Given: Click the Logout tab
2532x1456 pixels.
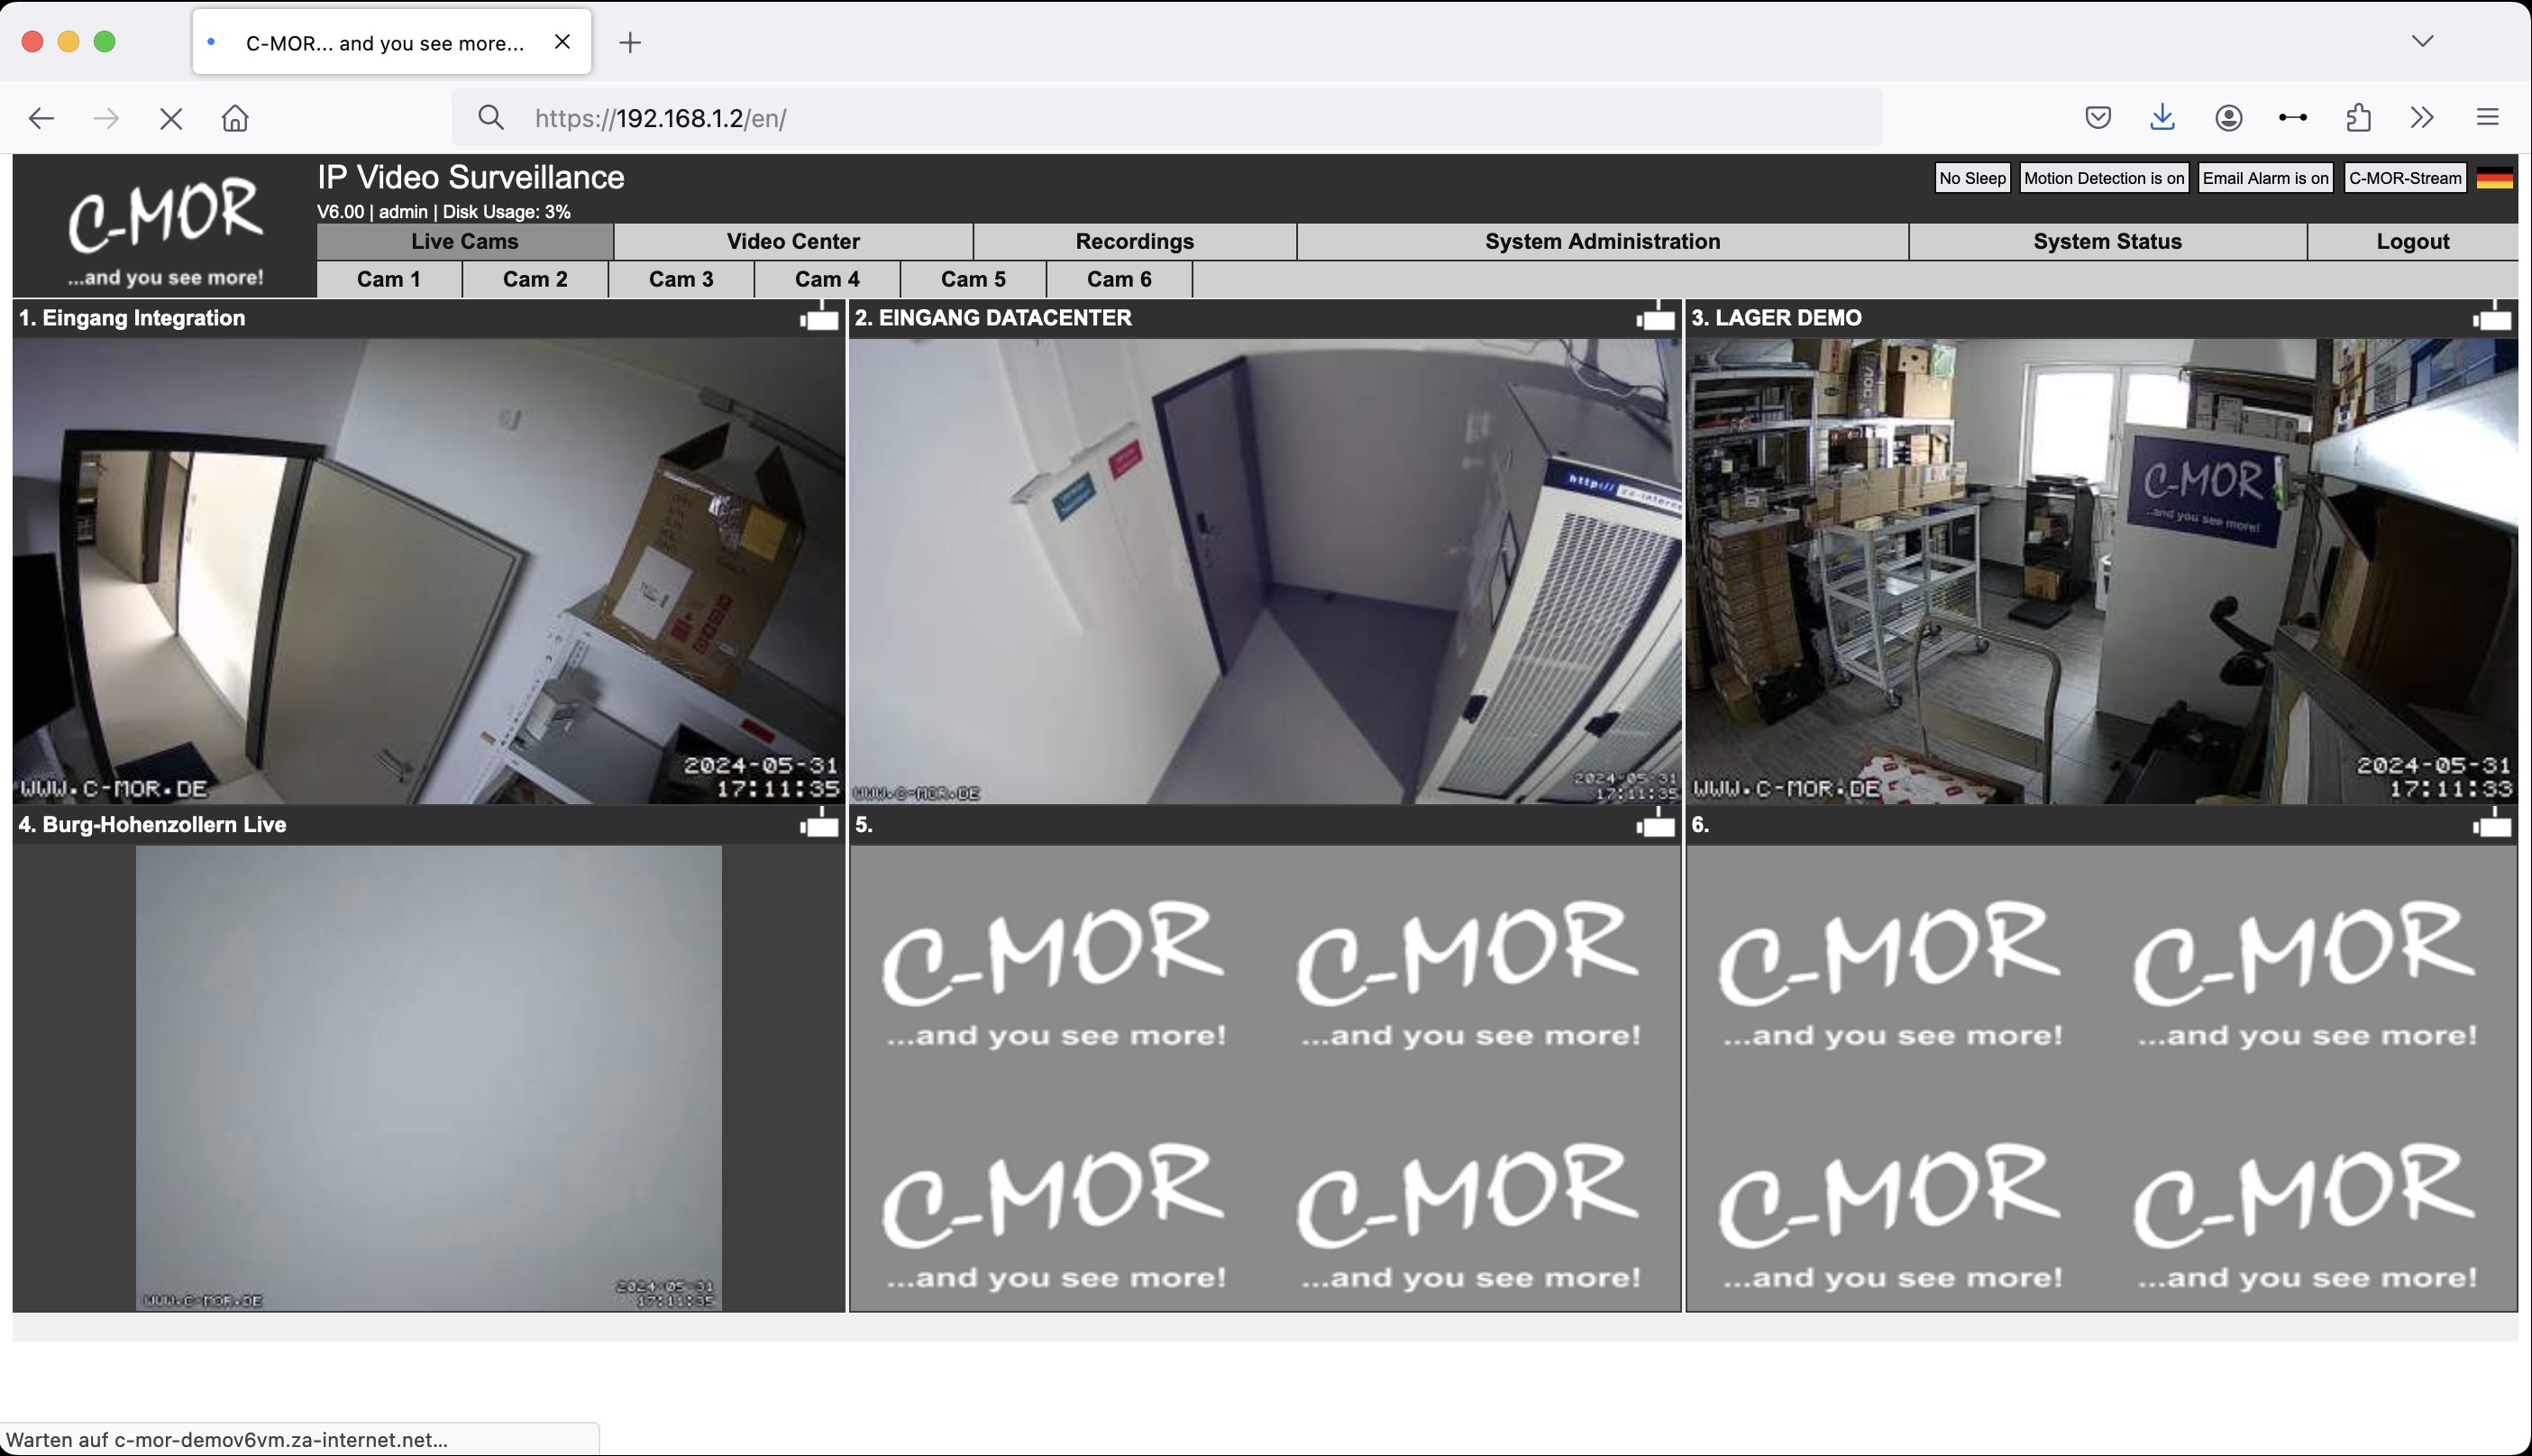Looking at the screenshot, I should tap(2412, 241).
